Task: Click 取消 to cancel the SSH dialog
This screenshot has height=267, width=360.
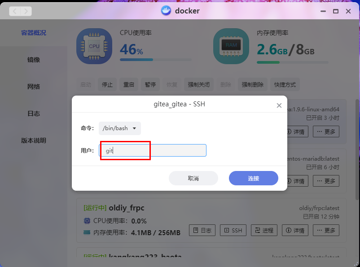Action: [x=193, y=178]
